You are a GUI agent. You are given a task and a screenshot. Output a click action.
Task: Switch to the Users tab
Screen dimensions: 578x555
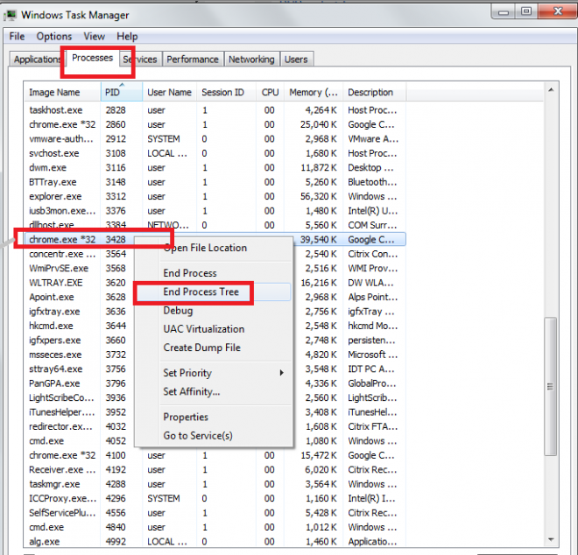[x=296, y=59]
